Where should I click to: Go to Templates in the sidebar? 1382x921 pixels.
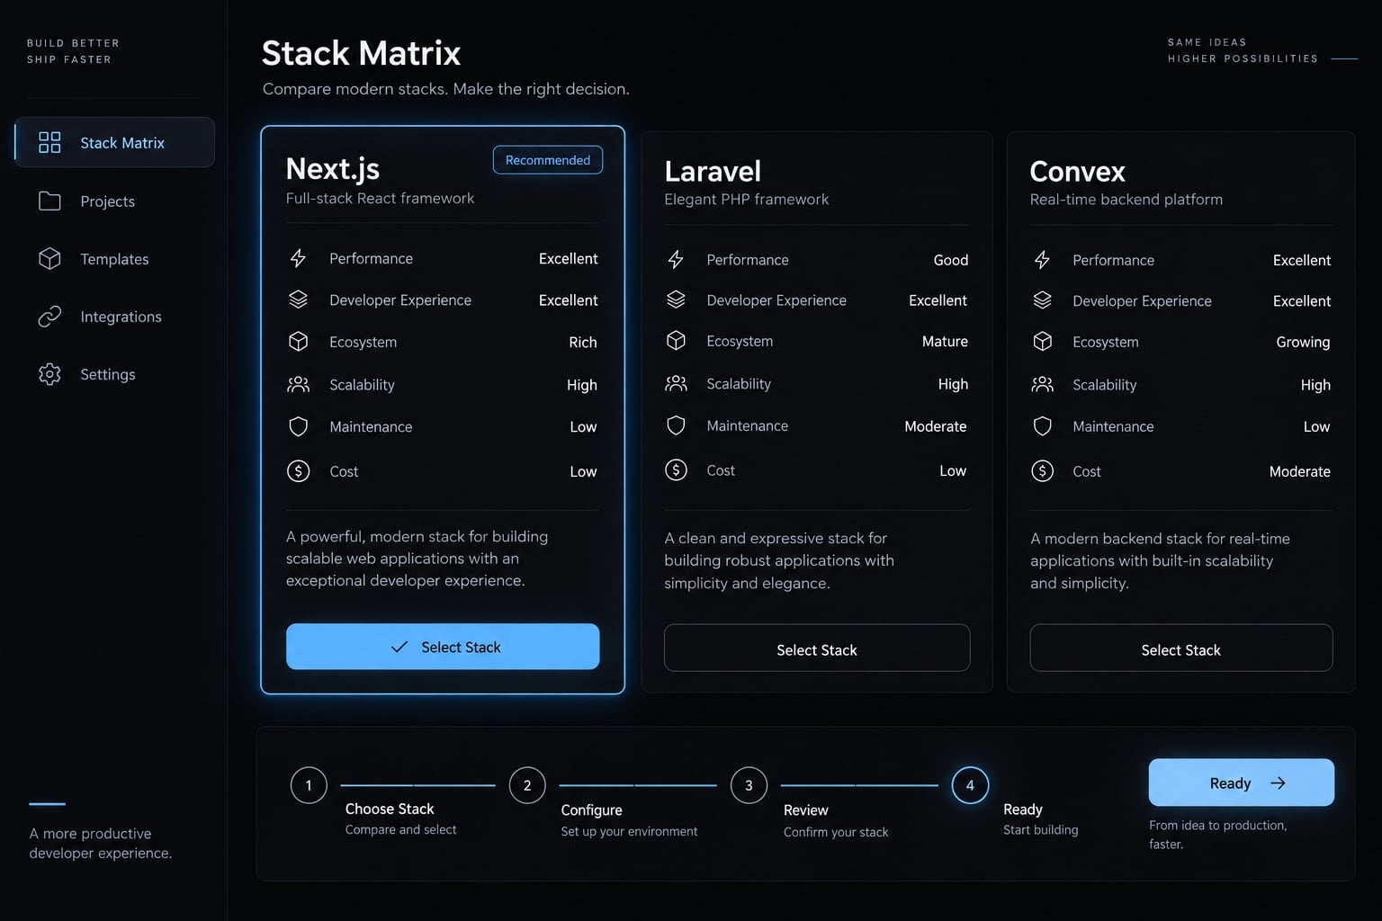[x=115, y=258]
